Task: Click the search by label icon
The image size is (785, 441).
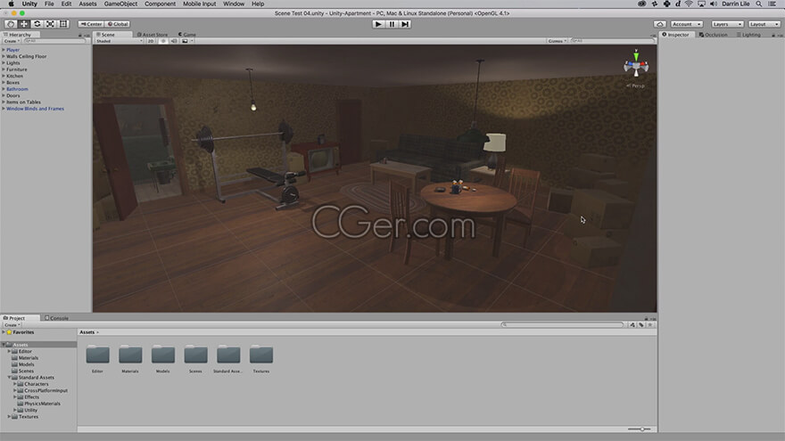Action: point(641,325)
